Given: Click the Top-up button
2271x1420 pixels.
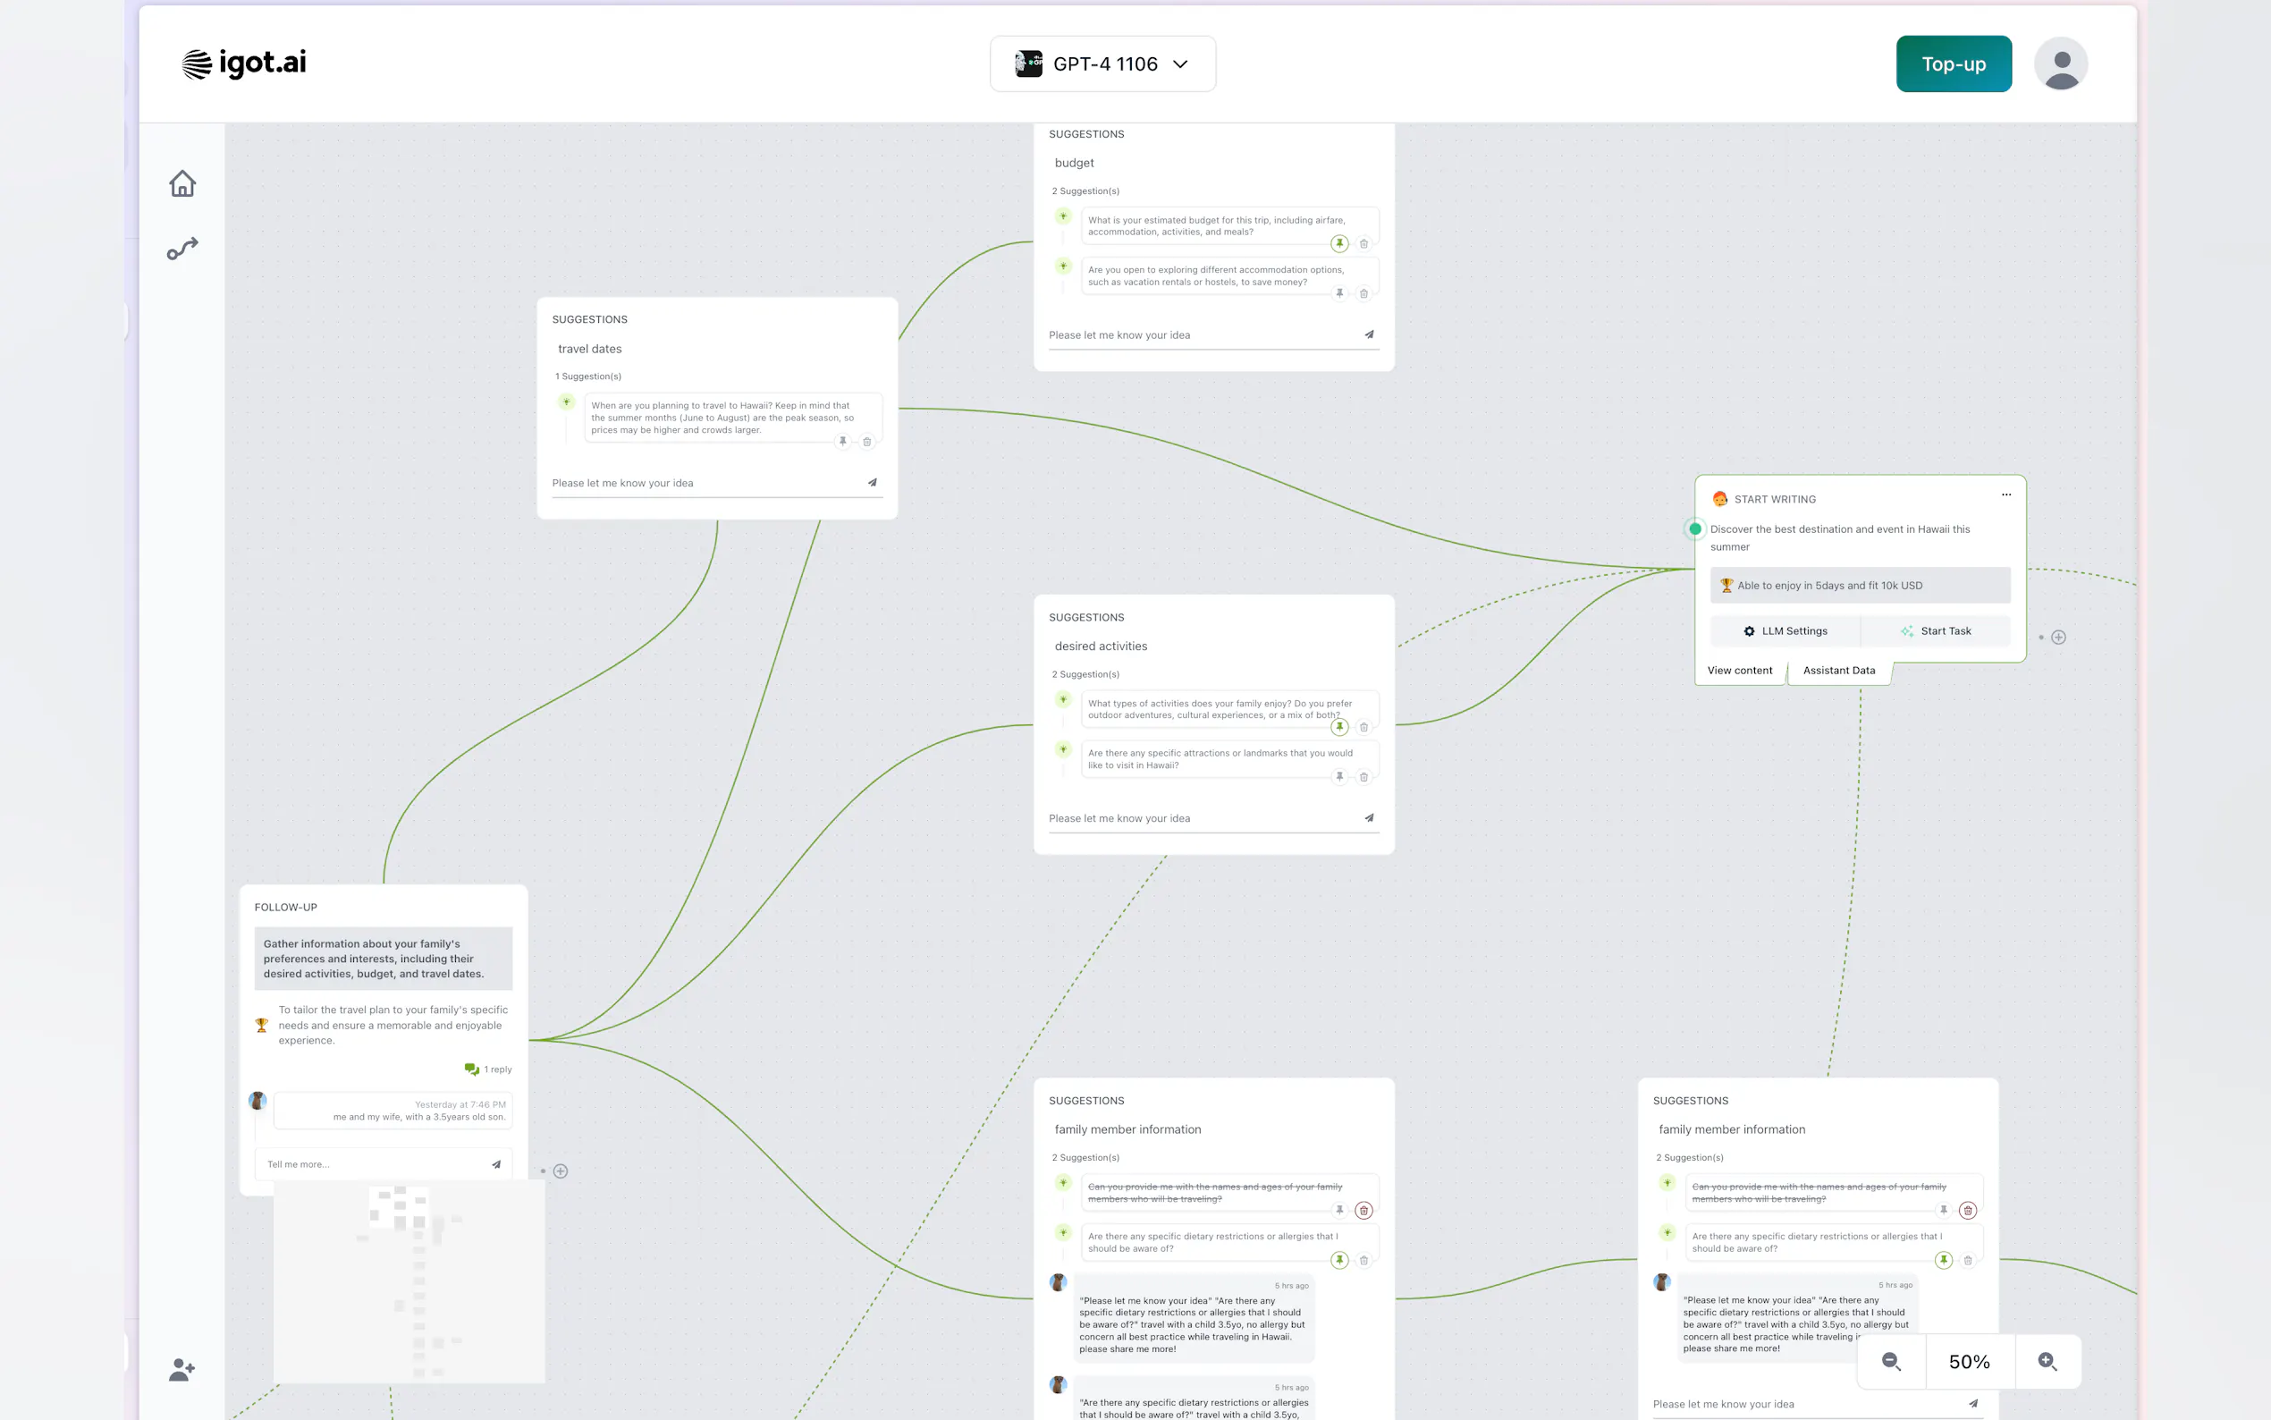Looking at the screenshot, I should [x=1953, y=63].
